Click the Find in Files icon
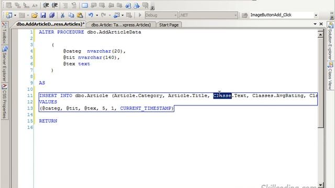Image resolution: width=335 pixels, height=188 pixels. (x=244, y=15)
